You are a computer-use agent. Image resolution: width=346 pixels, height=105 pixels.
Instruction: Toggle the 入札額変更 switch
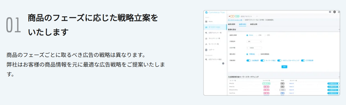tap(248, 60)
